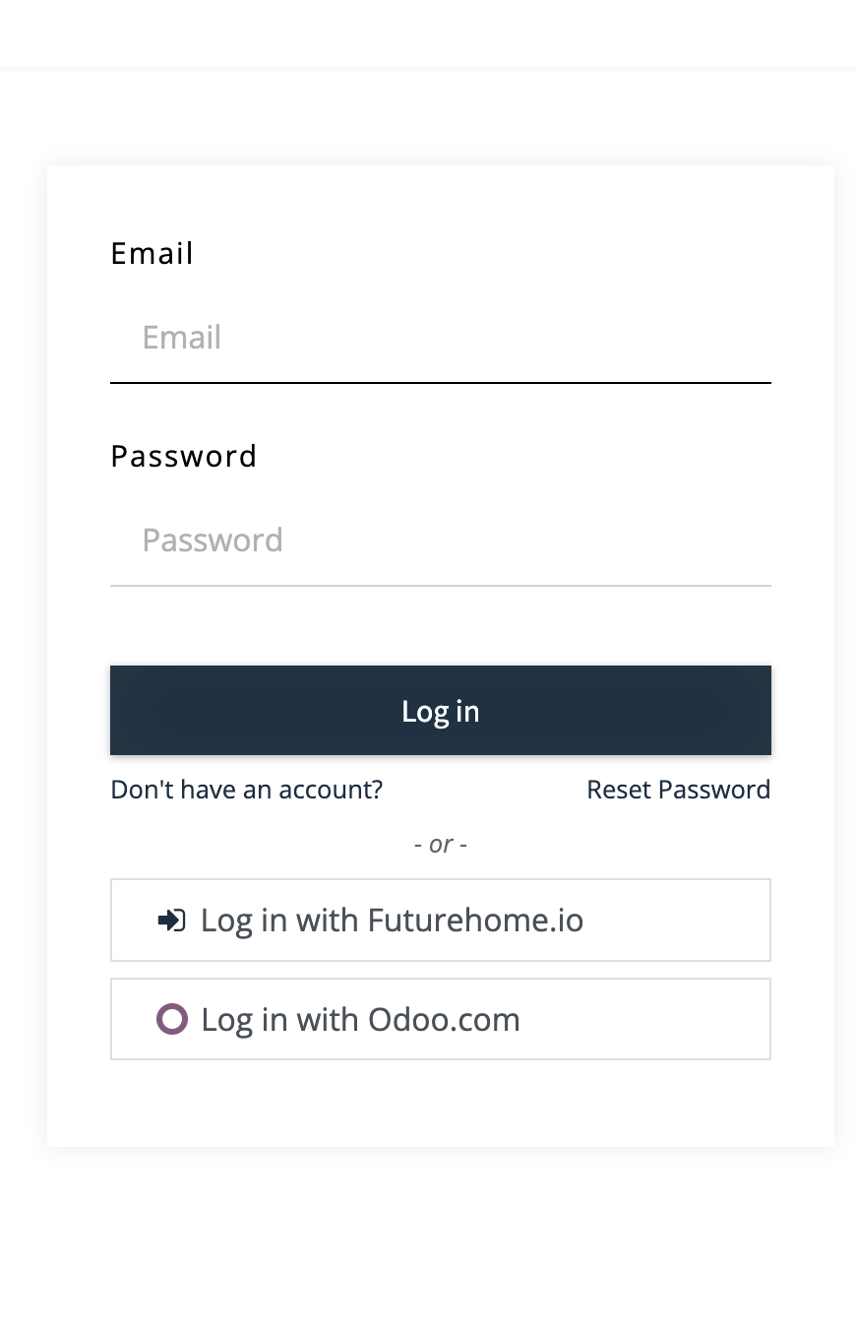Click the Email field label
This screenshot has width=856, height=1335.
point(153,254)
